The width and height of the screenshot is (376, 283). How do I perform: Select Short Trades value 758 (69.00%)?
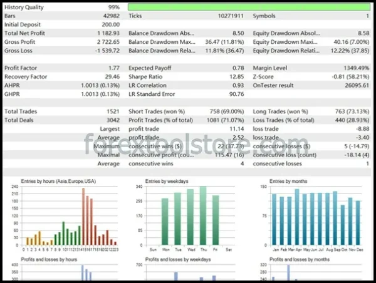point(227,111)
